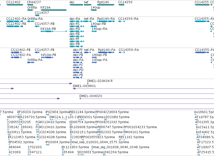Select transcript Abi-RA

[76, 21]
